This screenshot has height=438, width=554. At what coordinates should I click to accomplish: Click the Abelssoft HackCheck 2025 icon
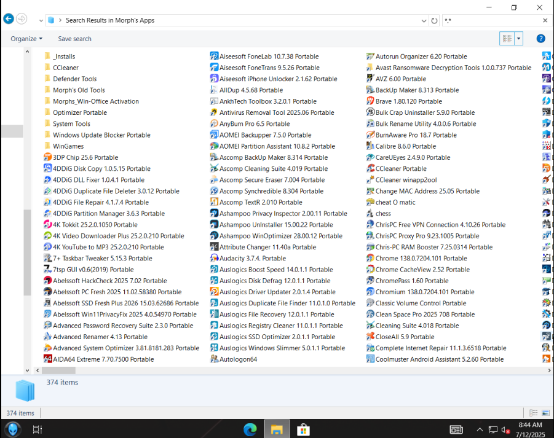click(47, 281)
